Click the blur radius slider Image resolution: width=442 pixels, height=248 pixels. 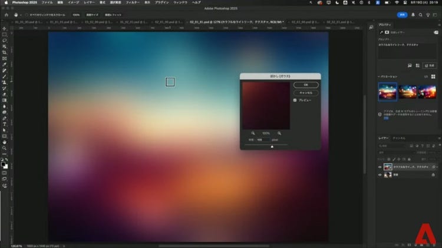pos(272,146)
